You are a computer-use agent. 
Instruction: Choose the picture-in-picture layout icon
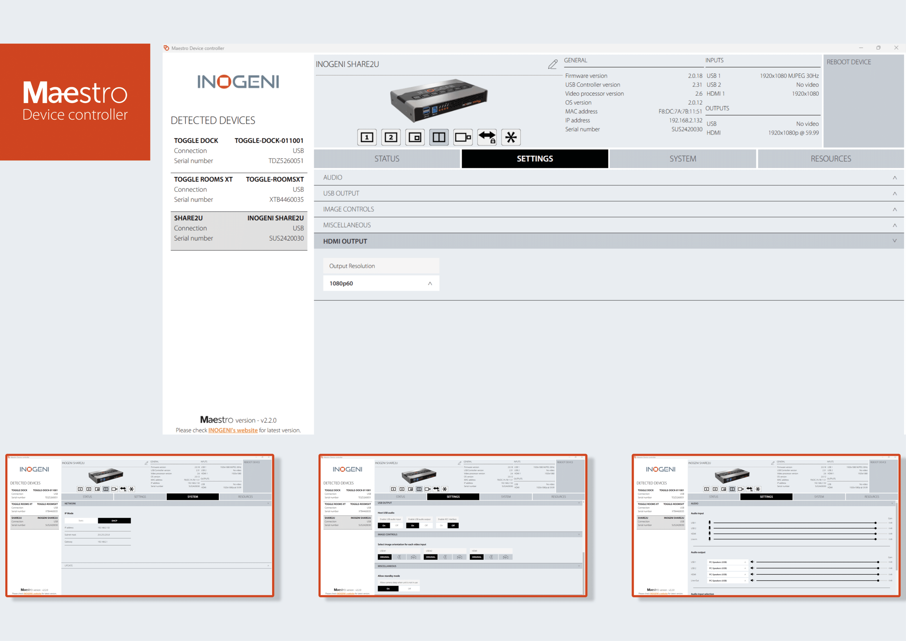pos(415,137)
